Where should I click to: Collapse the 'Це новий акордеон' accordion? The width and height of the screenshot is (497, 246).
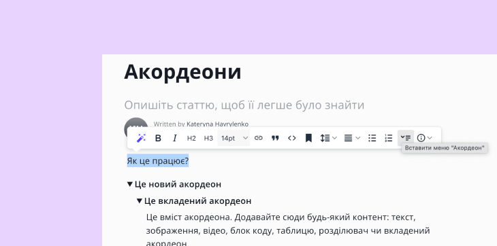[129, 184]
